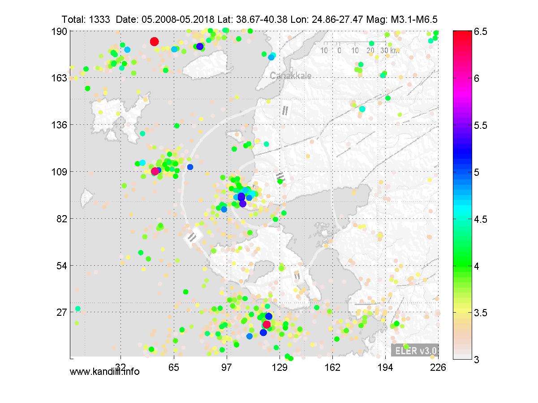Click the 'II' fault label below Canakkale
Image resolution: width=538 pixels, height=403 pixels.
(x=284, y=110)
